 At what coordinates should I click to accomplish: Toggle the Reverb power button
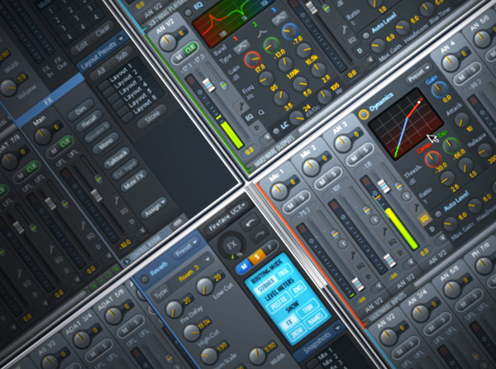(x=145, y=279)
